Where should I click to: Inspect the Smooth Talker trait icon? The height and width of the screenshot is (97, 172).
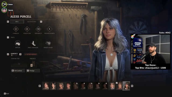[48, 43]
